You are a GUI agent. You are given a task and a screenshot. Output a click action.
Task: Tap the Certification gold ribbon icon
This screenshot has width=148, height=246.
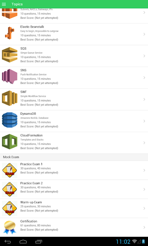coord(10,227)
